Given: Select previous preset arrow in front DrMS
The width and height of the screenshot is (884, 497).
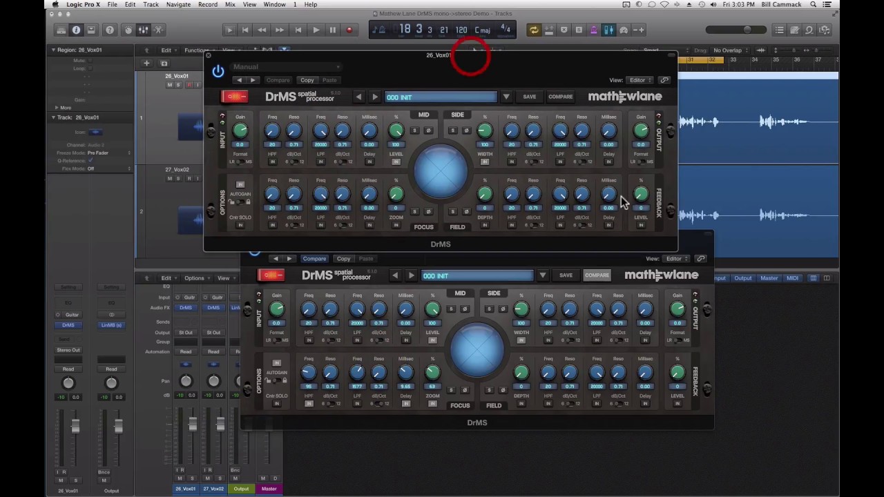Looking at the screenshot, I should click(358, 97).
